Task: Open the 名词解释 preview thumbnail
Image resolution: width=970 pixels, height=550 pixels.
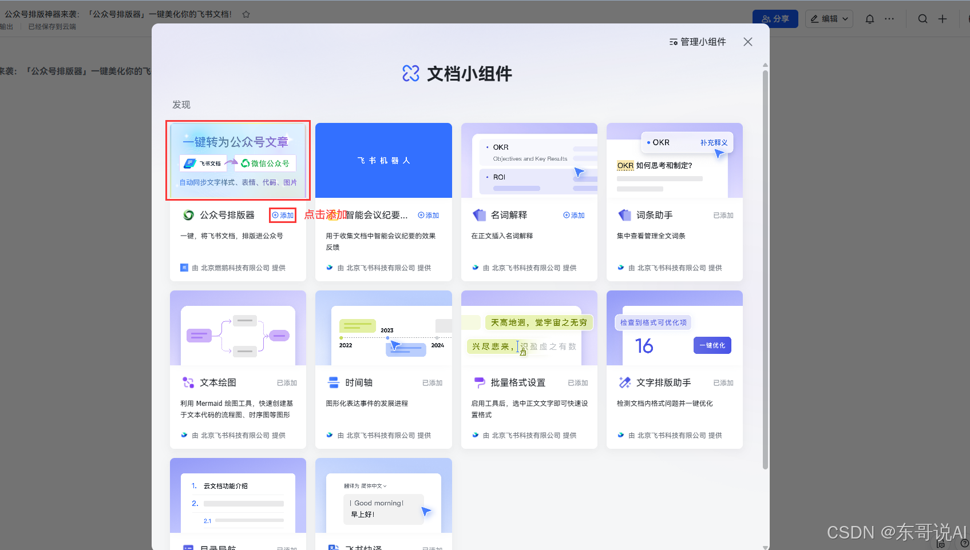Action: coord(529,161)
